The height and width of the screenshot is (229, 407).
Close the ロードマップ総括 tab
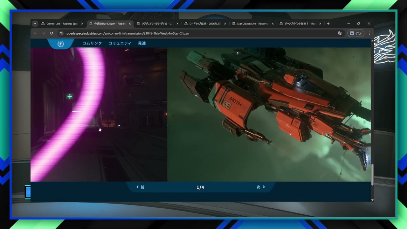click(x=225, y=24)
